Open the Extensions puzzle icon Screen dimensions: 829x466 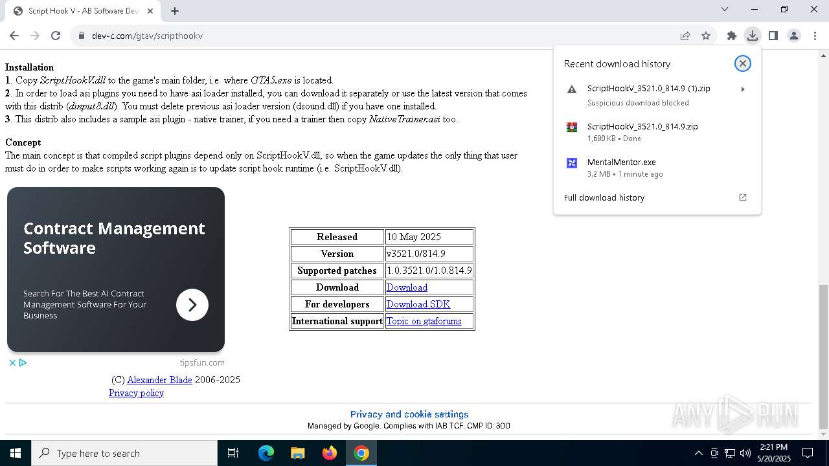(x=732, y=36)
